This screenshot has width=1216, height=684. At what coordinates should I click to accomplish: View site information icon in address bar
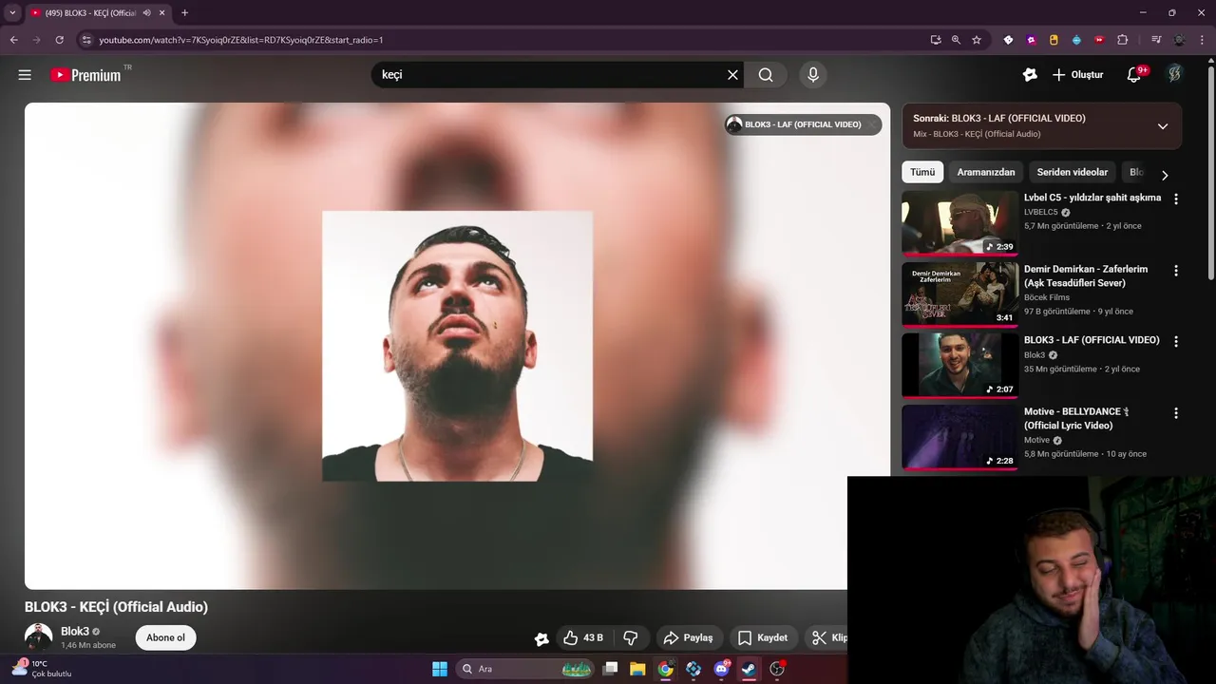tap(86, 40)
